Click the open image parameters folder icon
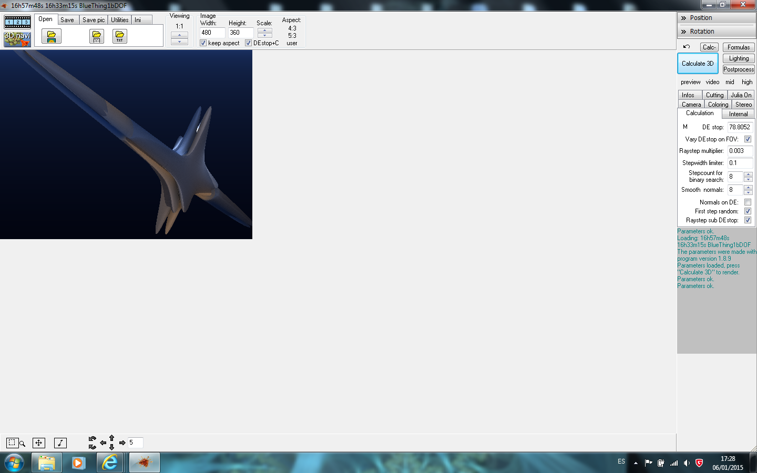This screenshot has height=473, width=757. click(x=52, y=36)
